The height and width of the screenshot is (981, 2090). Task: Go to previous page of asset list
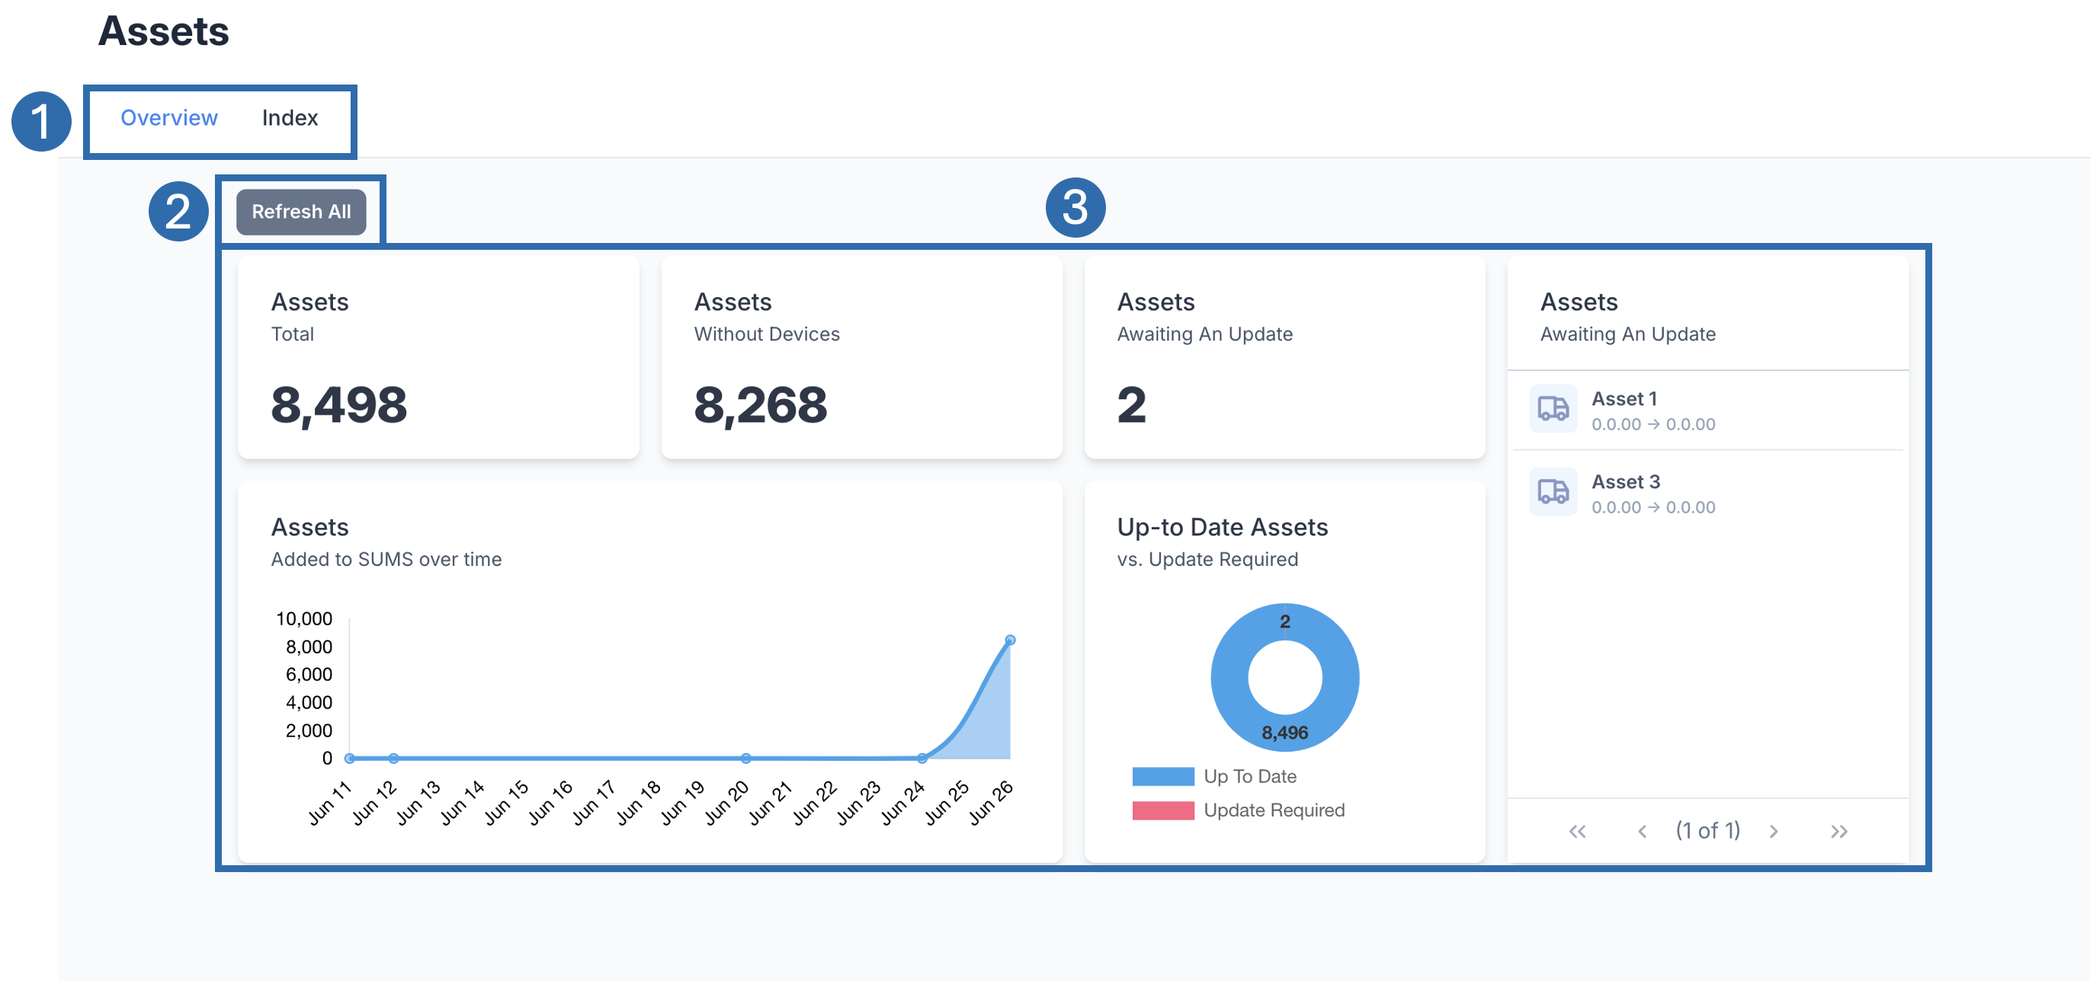tap(1641, 831)
